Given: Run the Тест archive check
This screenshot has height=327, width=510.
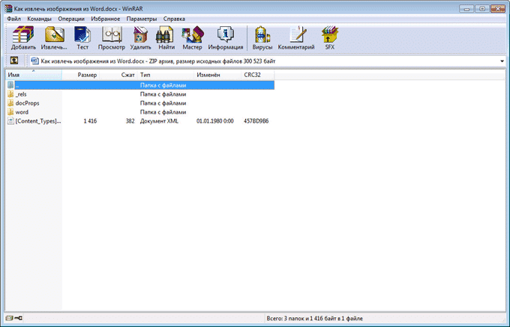Looking at the screenshot, I should tap(82, 34).
